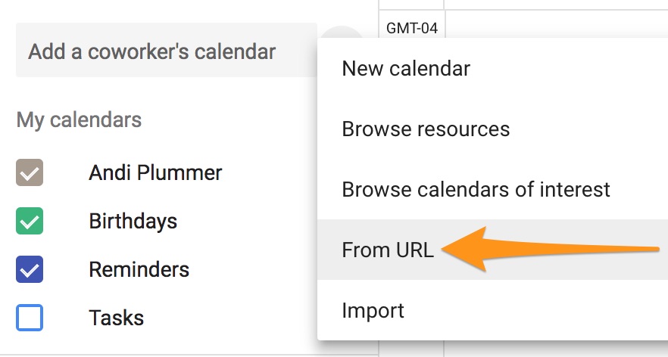Screen dimensions: 668x357
Task: Disable the blue Reminders checkbox
Action: 30,270
